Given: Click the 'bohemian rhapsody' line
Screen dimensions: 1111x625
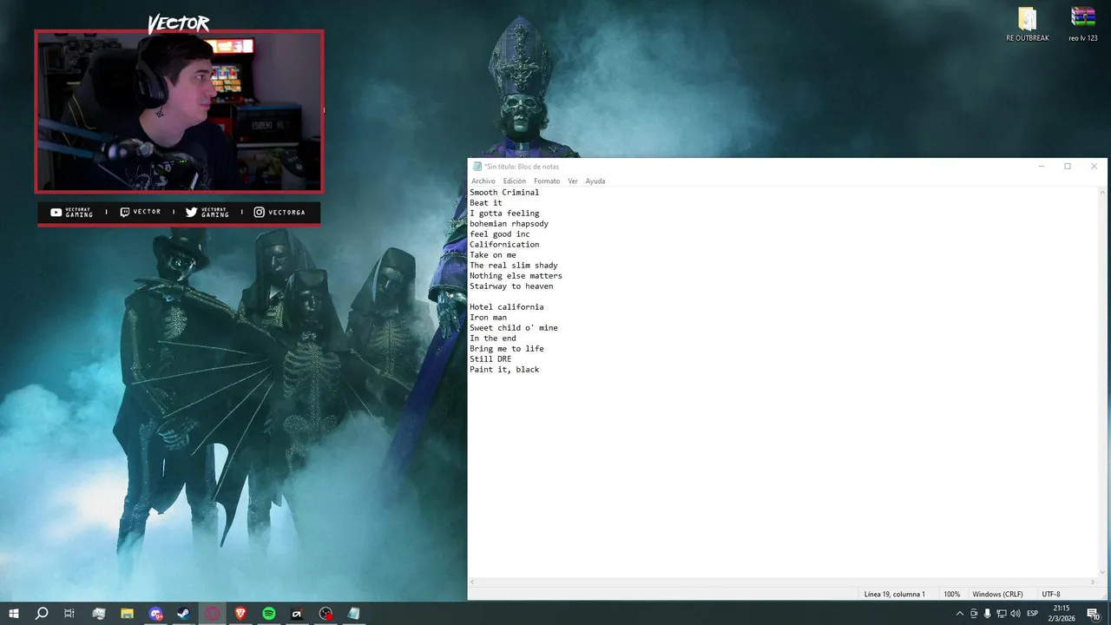Looking at the screenshot, I should point(509,224).
